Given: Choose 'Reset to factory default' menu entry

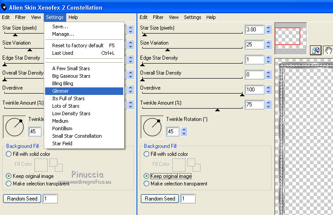Looking at the screenshot, I should 78,45.
